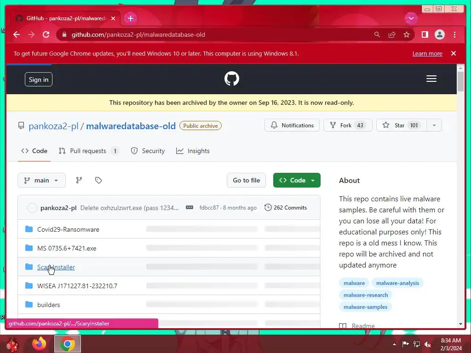This screenshot has width=471, height=353.
Task: Click the malware-analysis topic tag
Action: coord(397,283)
